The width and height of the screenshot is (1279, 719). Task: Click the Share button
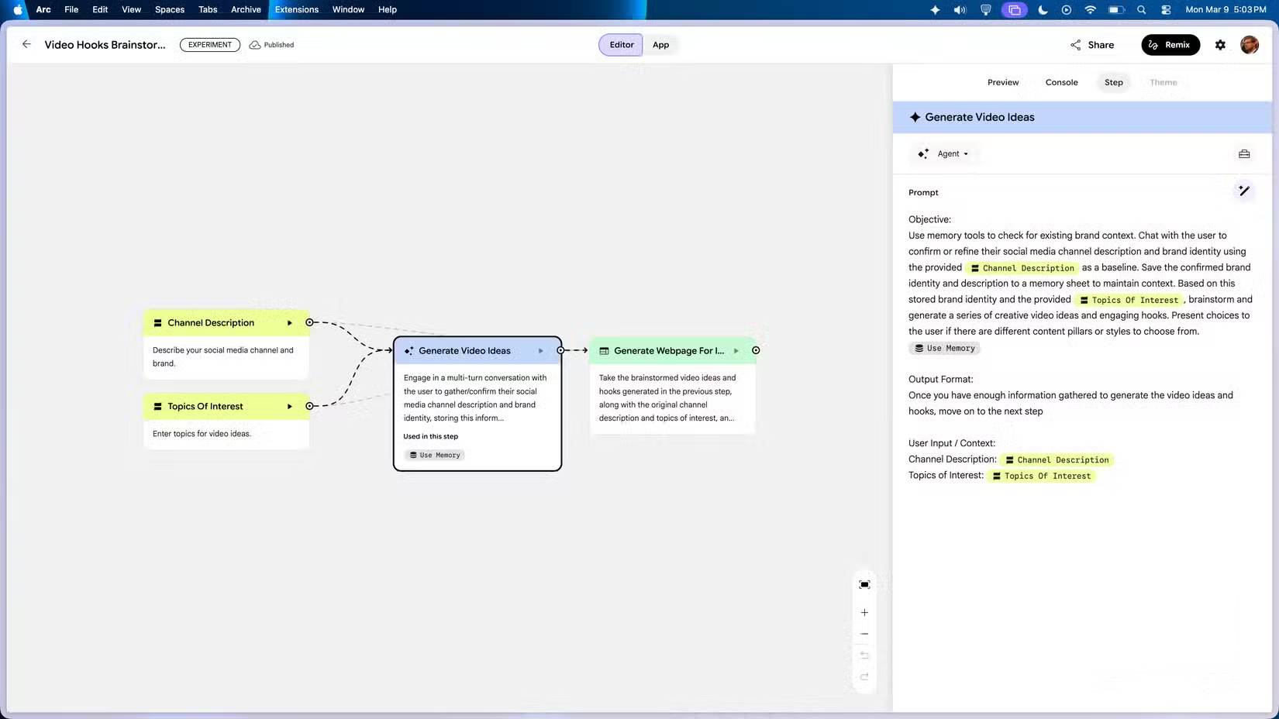1091,45
